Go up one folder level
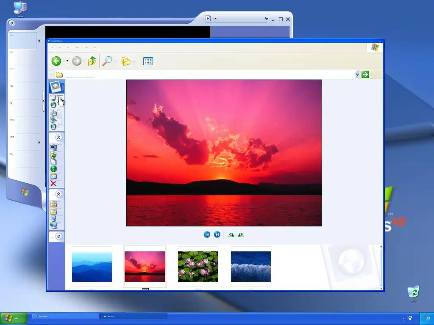 coord(92,61)
